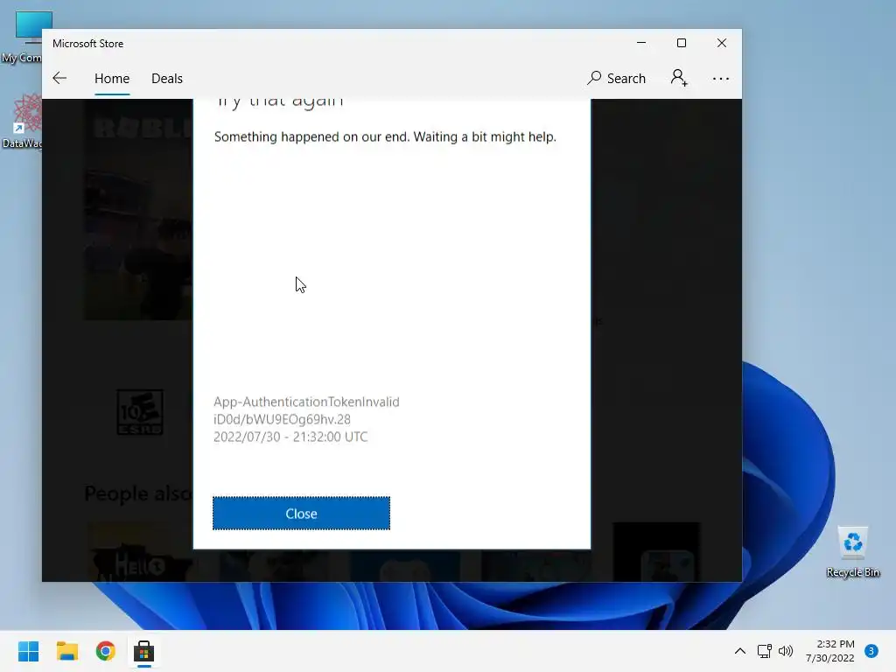
Task: Click the volume speaker tray icon
Action: (786, 651)
